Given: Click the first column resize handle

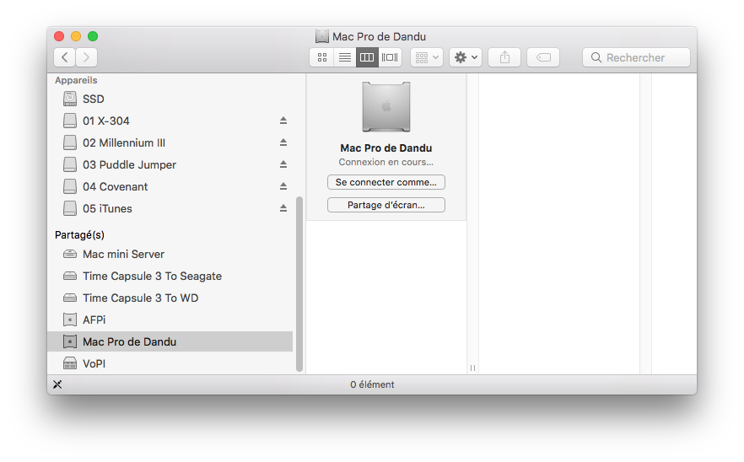Looking at the screenshot, I should 472,368.
